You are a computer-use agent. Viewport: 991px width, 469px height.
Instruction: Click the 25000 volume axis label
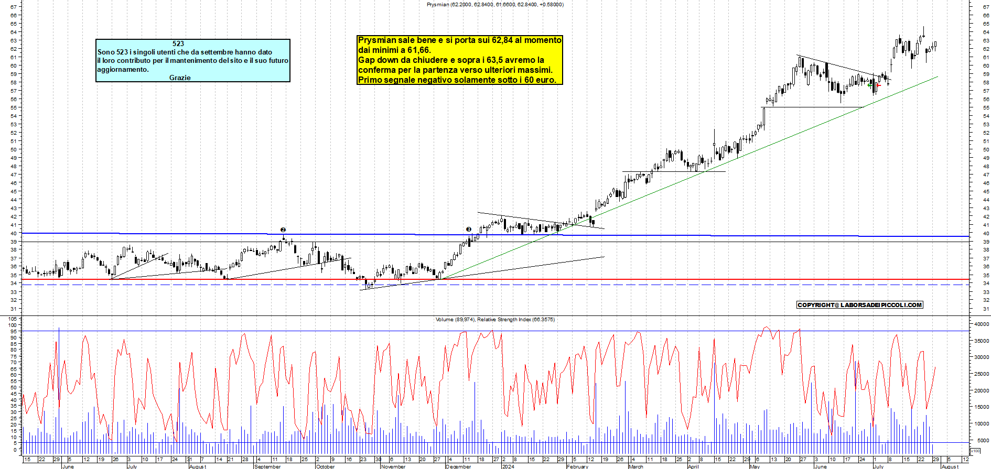(982, 374)
